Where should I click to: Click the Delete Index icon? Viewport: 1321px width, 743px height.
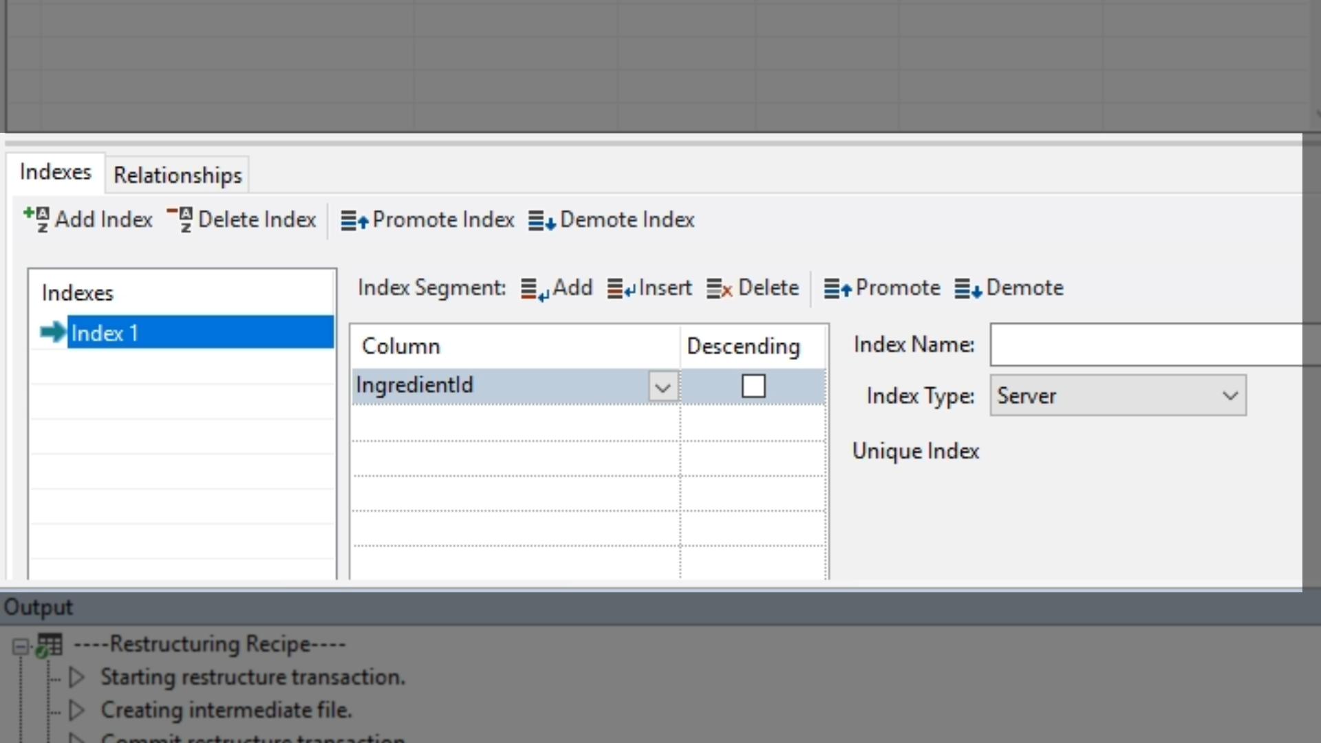[x=180, y=219]
